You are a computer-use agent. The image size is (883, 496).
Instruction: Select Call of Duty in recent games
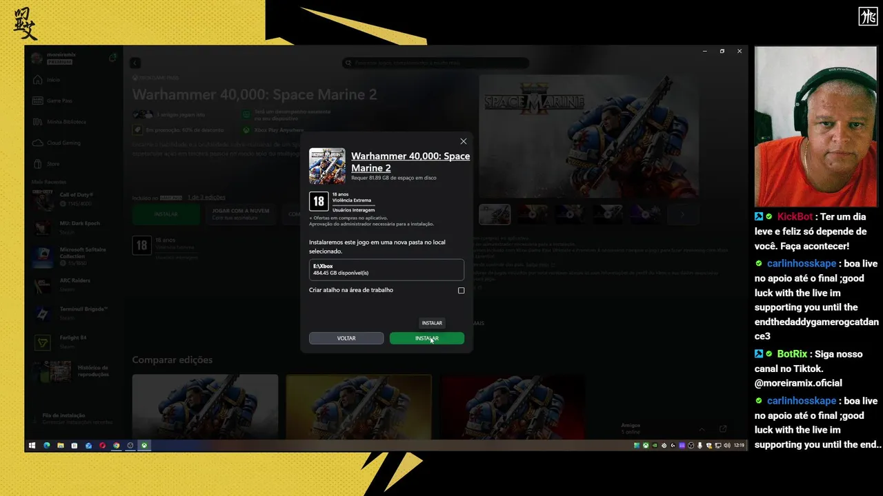76,199
